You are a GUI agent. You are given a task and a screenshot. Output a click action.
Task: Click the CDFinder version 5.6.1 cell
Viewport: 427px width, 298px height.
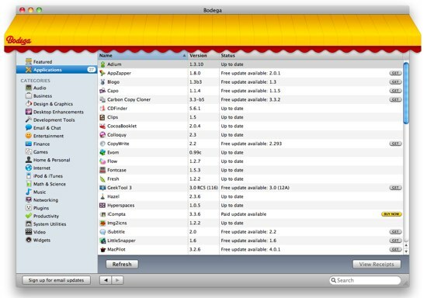(195, 109)
